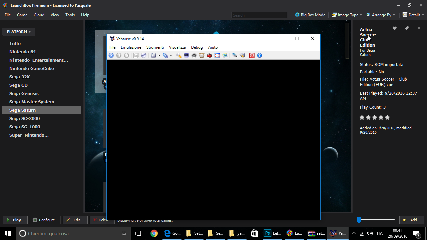The width and height of the screenshot is (427, 240).
Task: Open the Details dropdown
Action: tap(413, 15)
